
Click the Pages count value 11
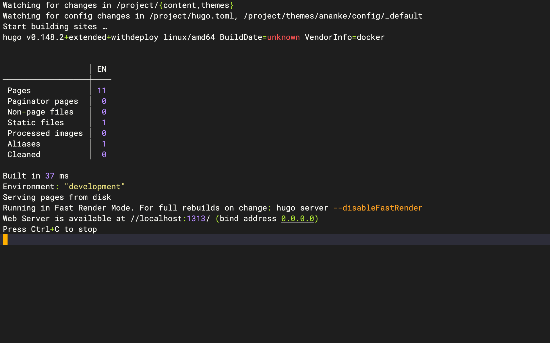point(102,91)
